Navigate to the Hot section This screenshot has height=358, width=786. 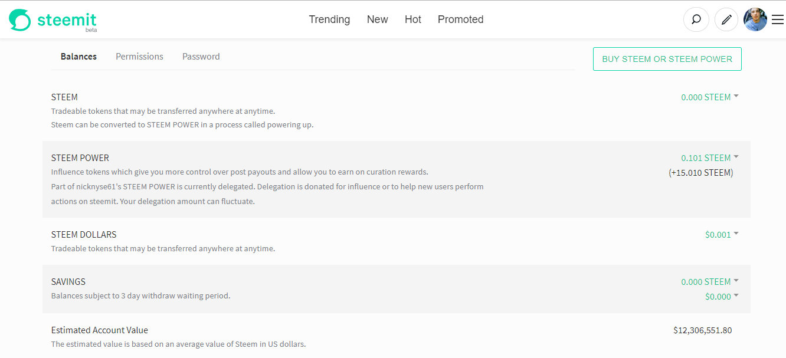(x=412, y=19)
